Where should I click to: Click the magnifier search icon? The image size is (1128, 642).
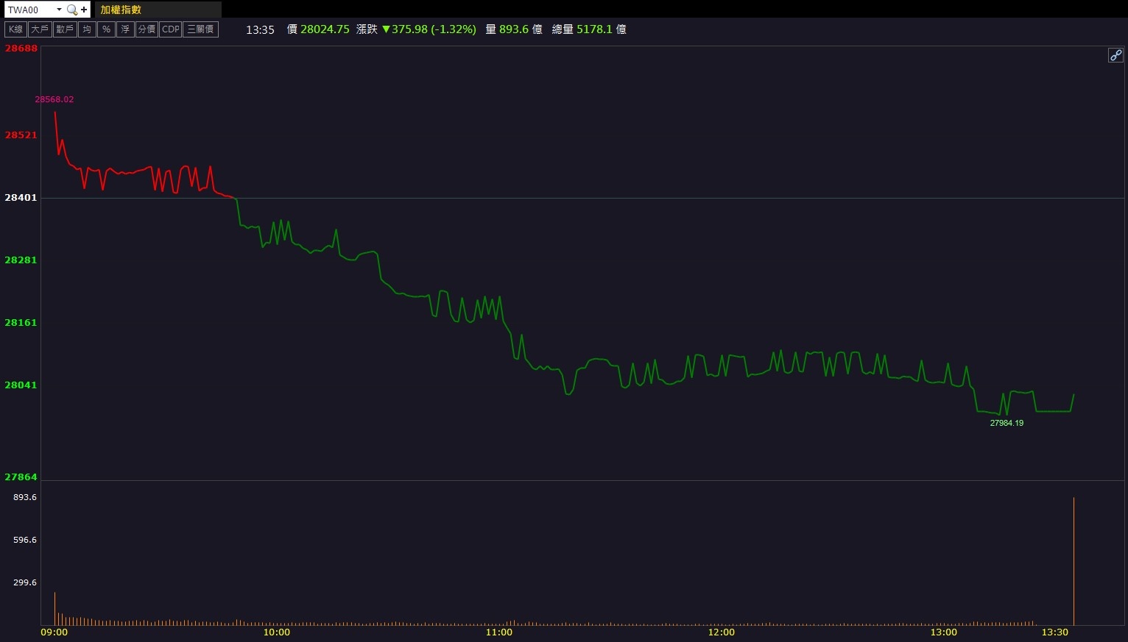[x=71, y=10]
